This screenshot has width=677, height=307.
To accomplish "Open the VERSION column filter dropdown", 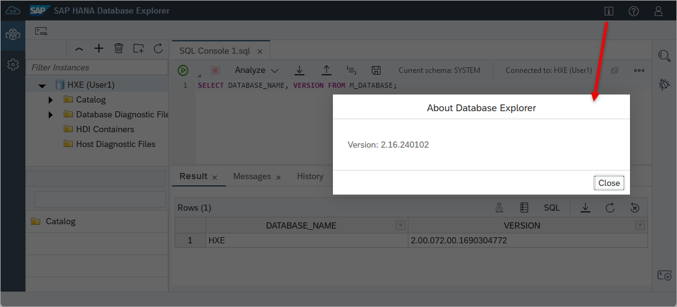I will point(640,225).
